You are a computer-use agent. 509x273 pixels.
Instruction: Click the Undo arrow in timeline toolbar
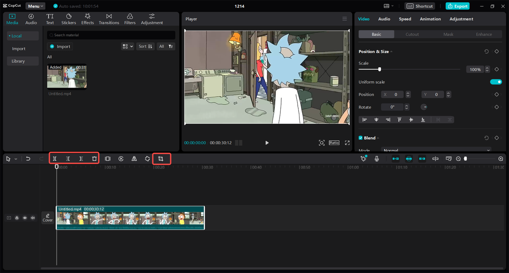tap(28, 159)
